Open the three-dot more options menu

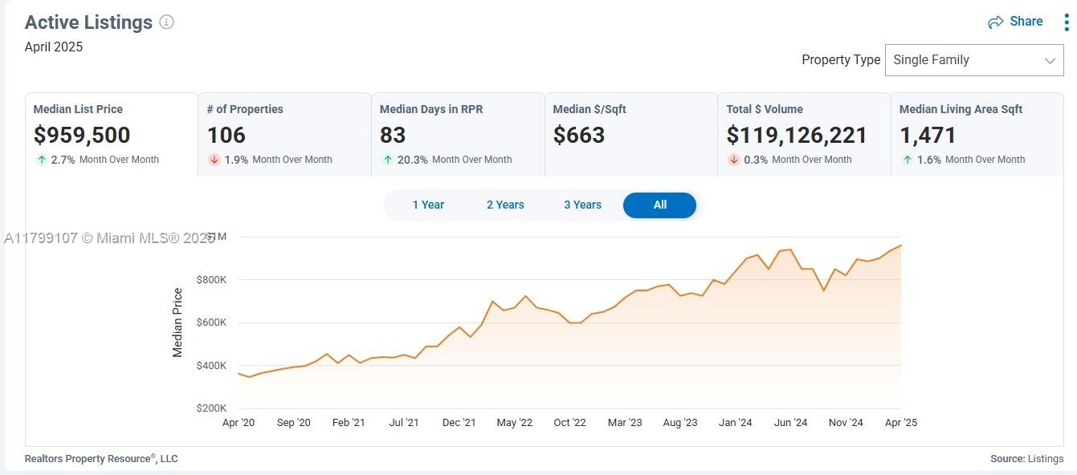point(1066,22)
